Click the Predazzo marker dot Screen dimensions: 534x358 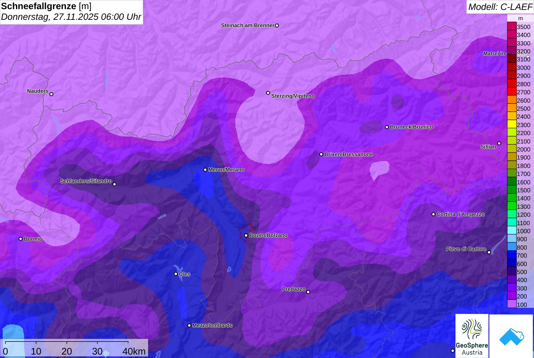tap(308, 292)
